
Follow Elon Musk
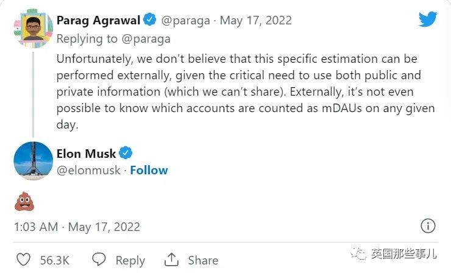point(149,170)
